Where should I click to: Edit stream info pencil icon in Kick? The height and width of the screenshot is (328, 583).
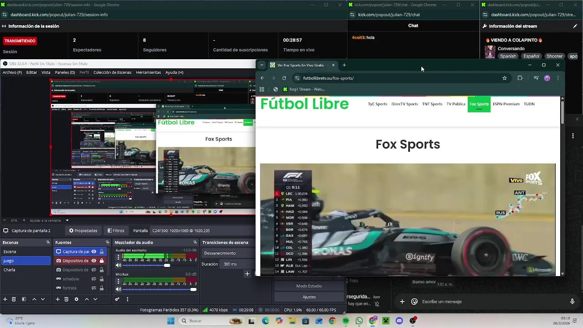[x=575, y=26]
